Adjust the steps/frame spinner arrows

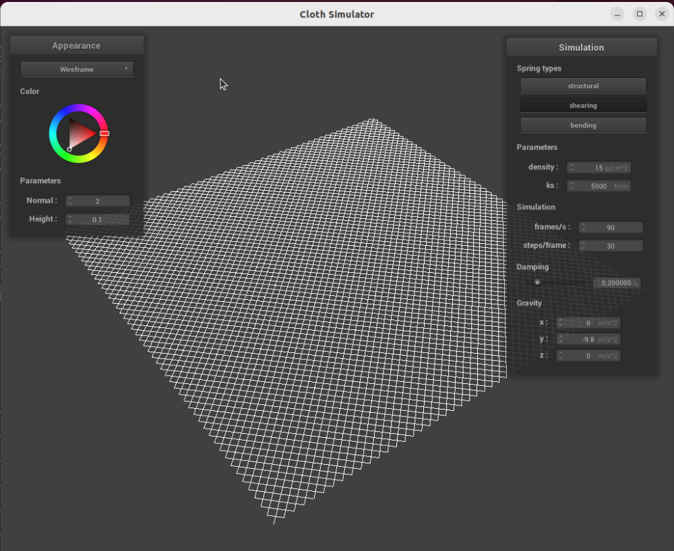pos(583,246)
